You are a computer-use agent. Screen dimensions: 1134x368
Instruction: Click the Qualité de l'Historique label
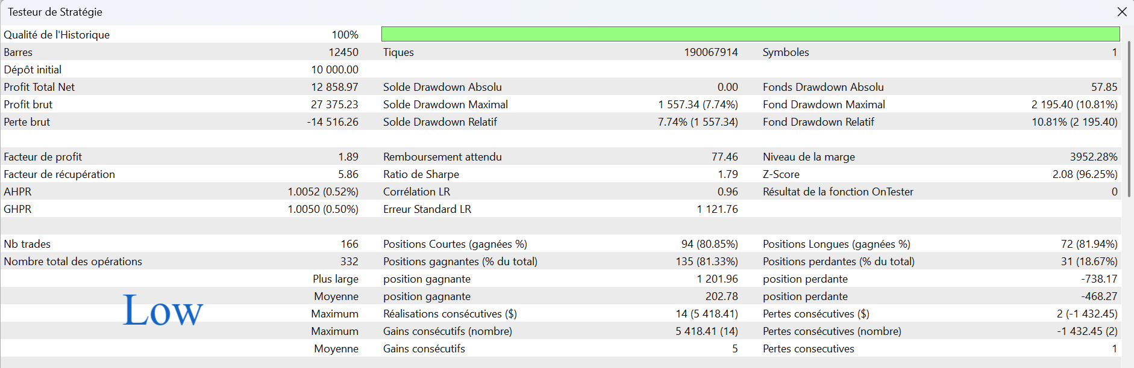click(57, 35)
